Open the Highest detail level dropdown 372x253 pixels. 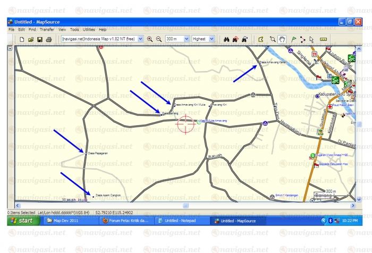pos(212,39)
